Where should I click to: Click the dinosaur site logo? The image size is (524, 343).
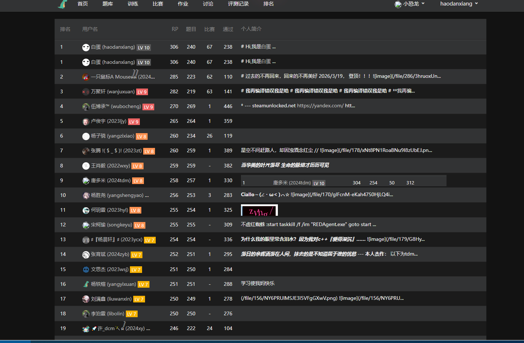pos(63,4)
